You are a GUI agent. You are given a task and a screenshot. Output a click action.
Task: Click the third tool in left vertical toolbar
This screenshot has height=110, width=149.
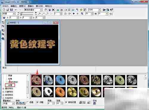tap(3, 30)
